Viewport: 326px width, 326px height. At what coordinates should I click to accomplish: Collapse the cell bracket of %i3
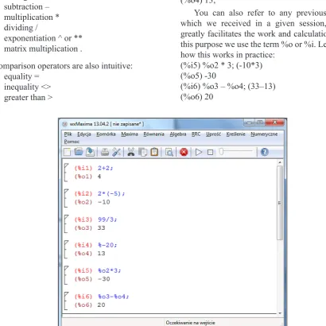point(66,223)
